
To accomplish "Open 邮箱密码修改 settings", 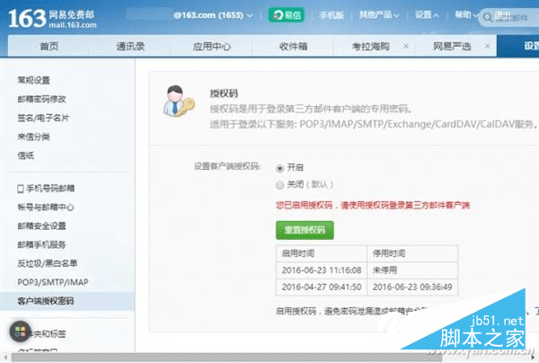I will pyautogui.click(x=41, y=100).
